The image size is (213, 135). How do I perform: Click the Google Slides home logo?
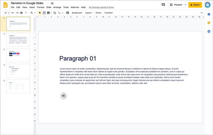pos(5,5)
